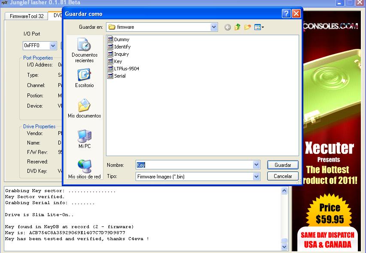
Task: Click the log scrollbar up arrow
Action: pos(284,191)
